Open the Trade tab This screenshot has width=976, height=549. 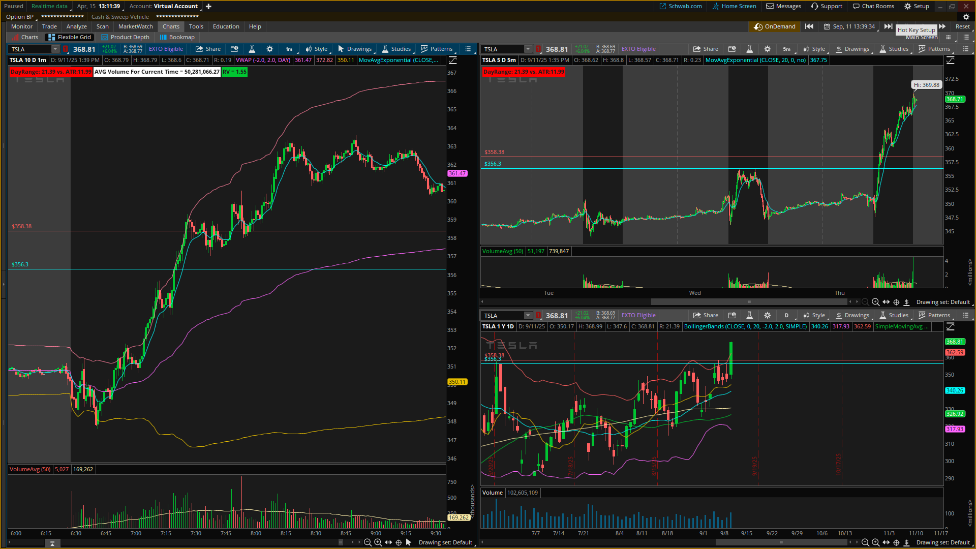[49, 26]
